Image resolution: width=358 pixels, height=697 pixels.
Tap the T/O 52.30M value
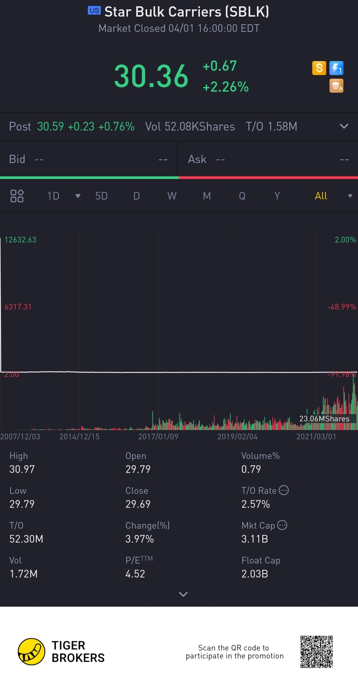click(27, 539)
